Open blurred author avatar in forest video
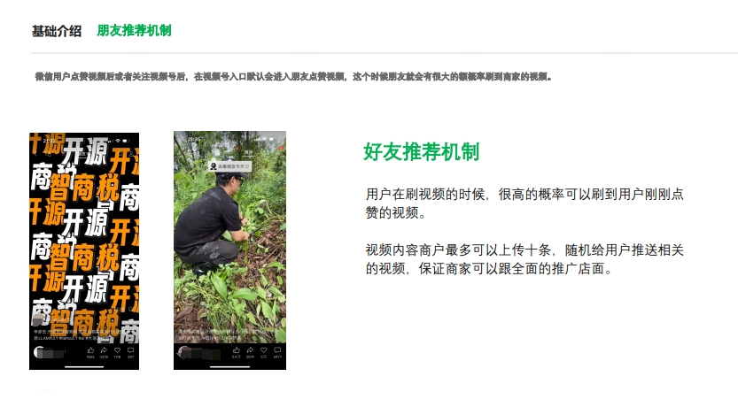Screen dimensions: 738x407 185,352
